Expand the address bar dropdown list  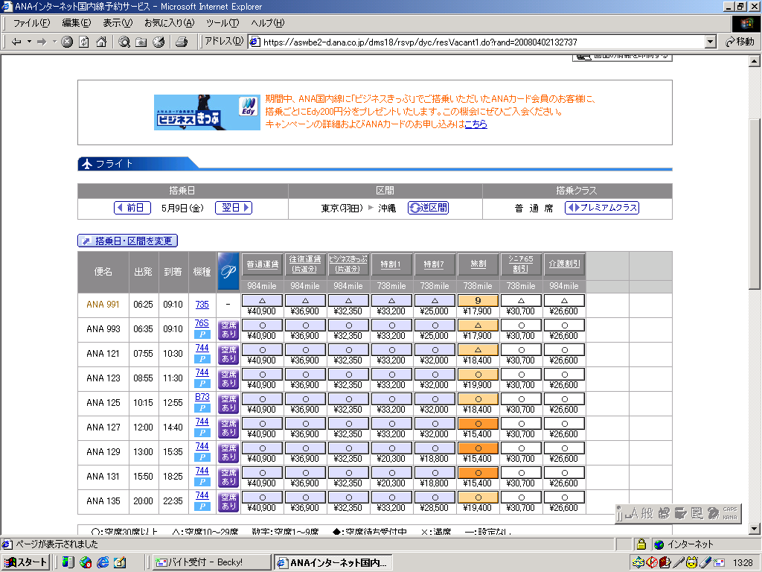[711, 42]
